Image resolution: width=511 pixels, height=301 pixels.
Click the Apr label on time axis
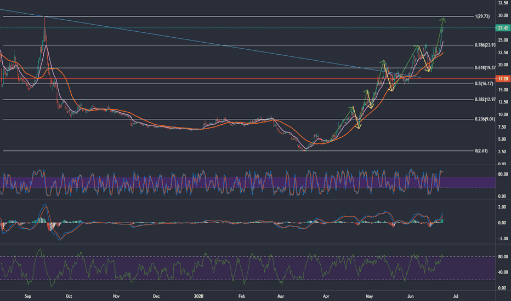coord(326,296)
